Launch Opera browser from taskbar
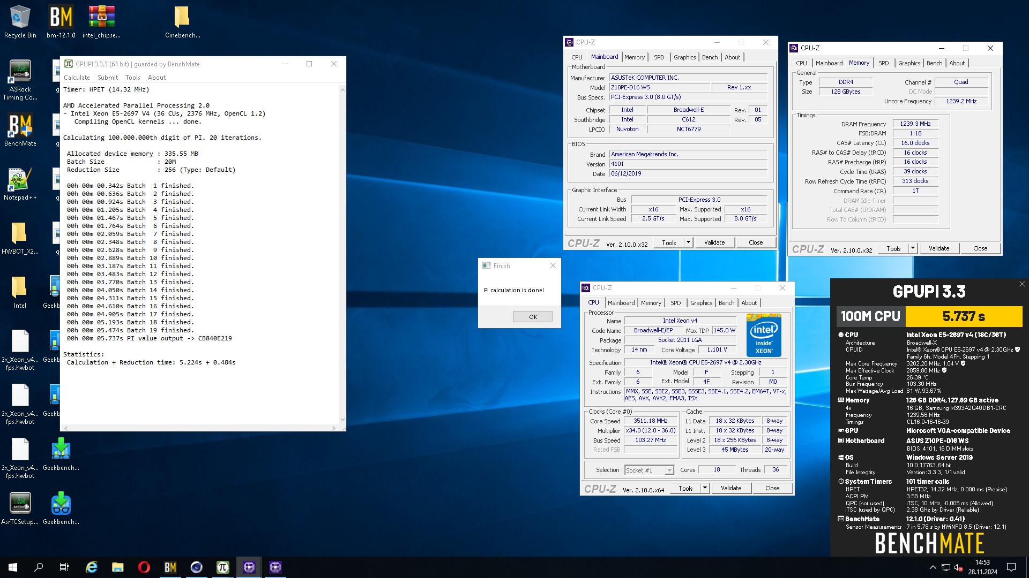The image size is (1029, 578). tap(144, 567)
